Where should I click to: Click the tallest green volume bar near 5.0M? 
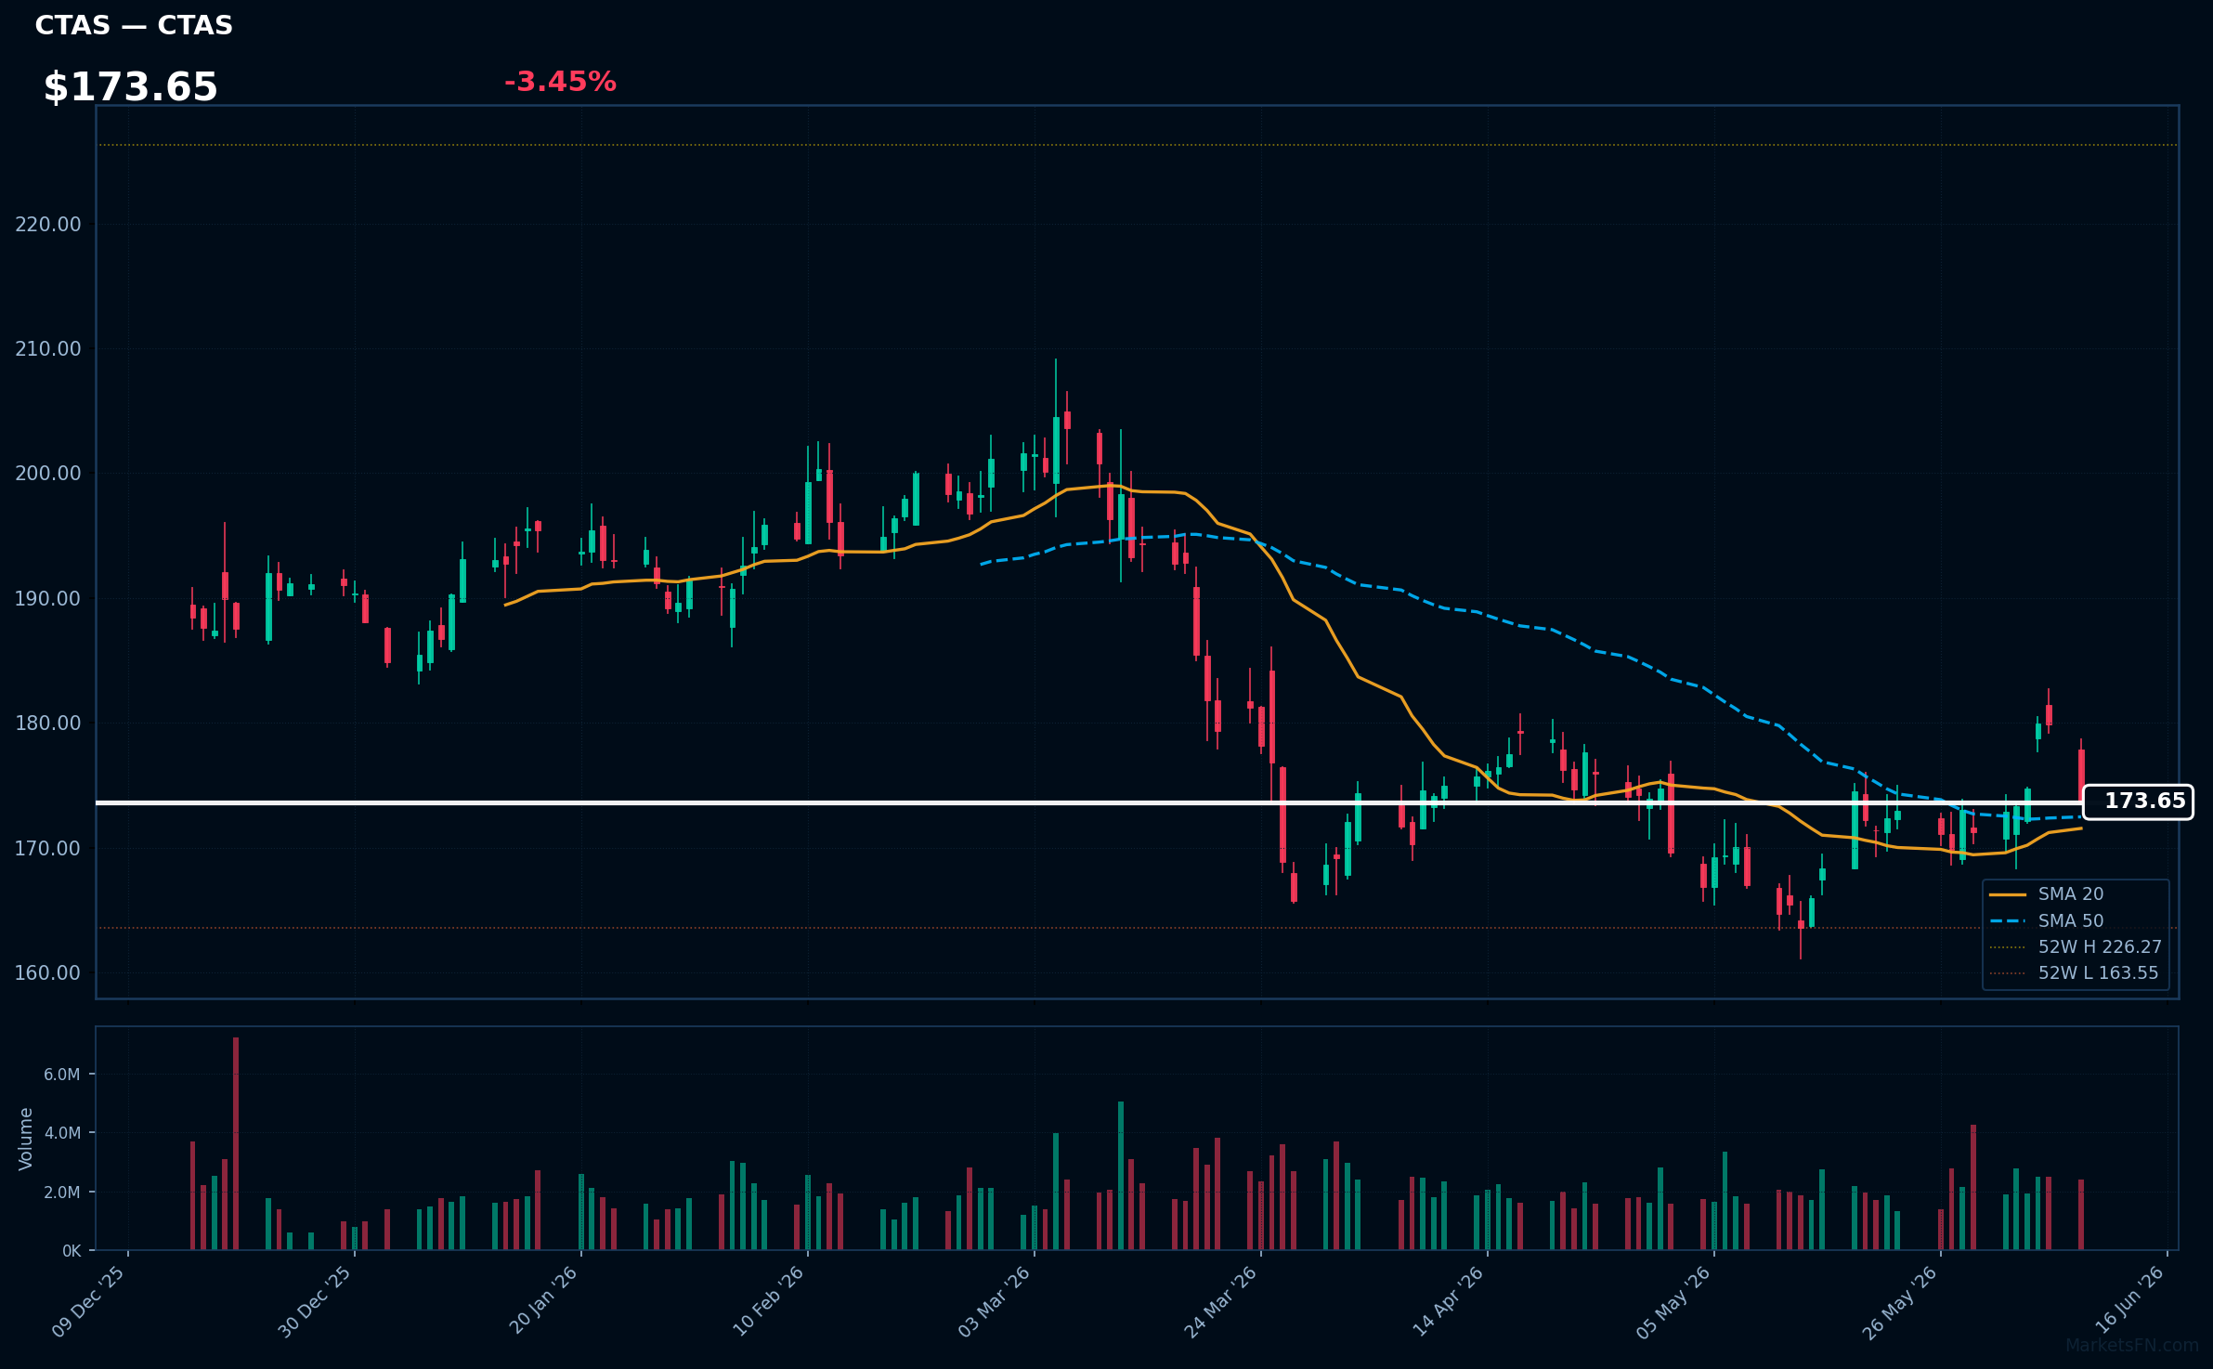1121,1176
